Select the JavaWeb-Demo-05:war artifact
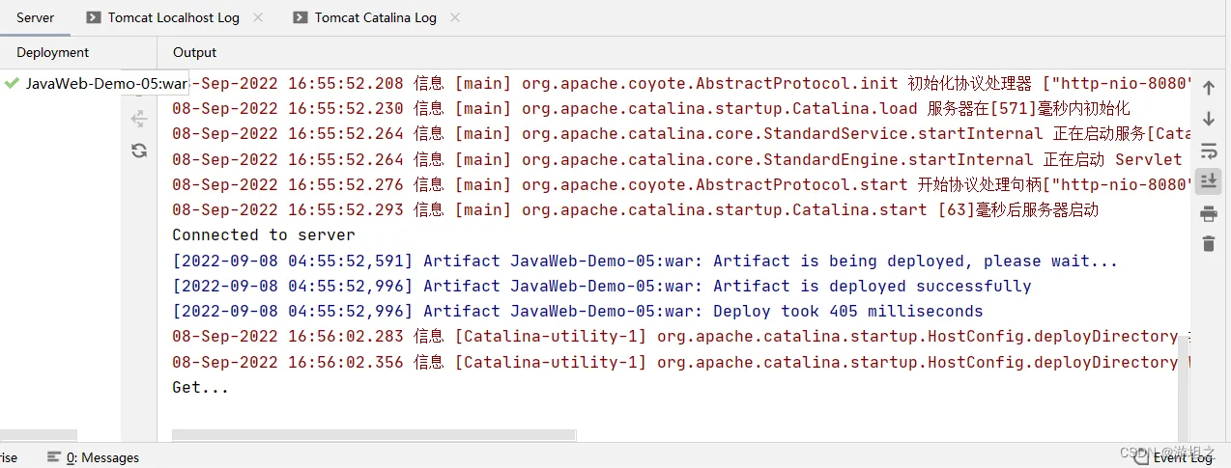 click(105, 83)
